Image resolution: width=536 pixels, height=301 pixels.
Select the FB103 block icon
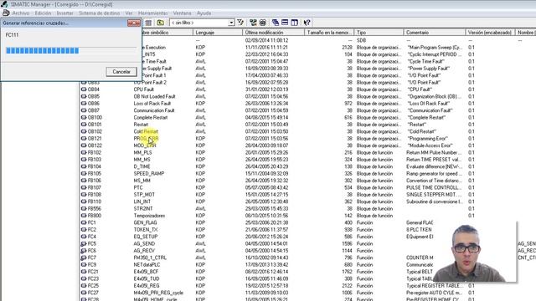tap(84, 160)
